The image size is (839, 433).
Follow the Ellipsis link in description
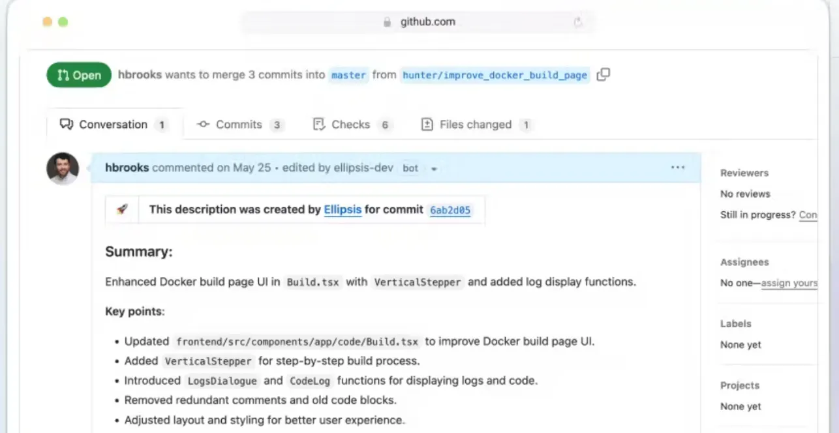[x=343, y=209]
